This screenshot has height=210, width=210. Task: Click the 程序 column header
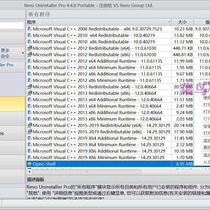99,22
